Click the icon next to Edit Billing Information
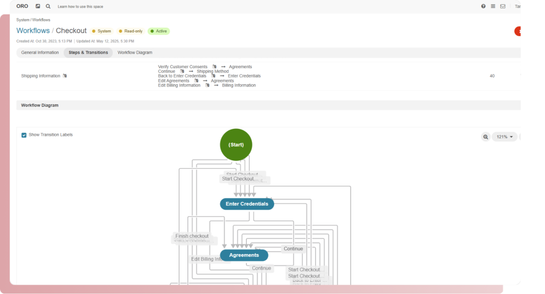 pos(207,85)
